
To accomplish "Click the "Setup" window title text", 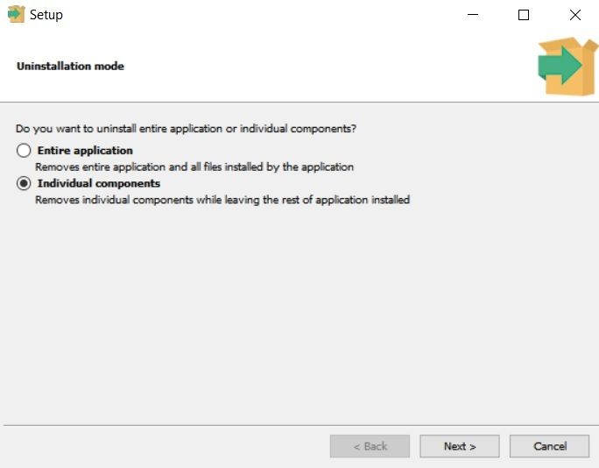I will click(x=46, y=15).
